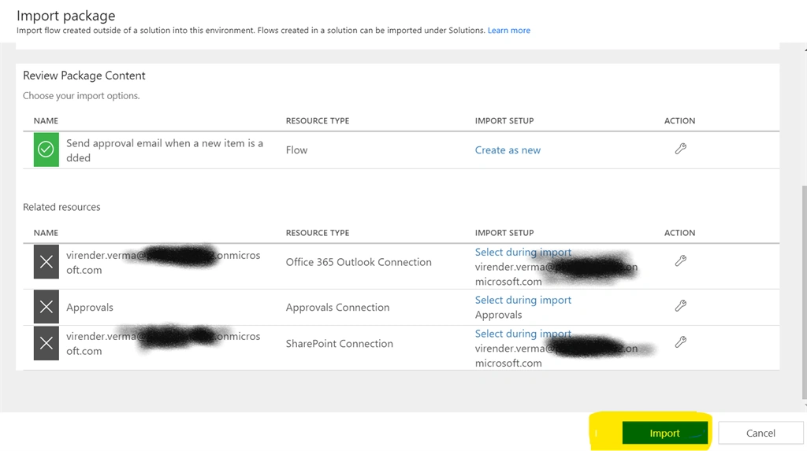Select the Approvals resource name
This screenshot has width=807, height=454.
click(90, 307)
